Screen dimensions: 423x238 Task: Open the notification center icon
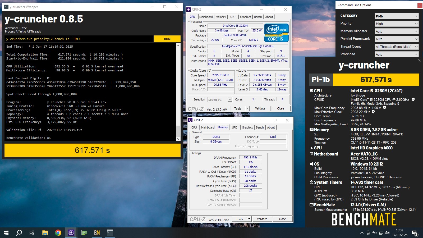(415, 233)
